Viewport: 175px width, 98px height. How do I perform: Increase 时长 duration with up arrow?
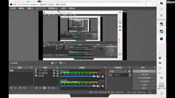click(x=130, y=74)
